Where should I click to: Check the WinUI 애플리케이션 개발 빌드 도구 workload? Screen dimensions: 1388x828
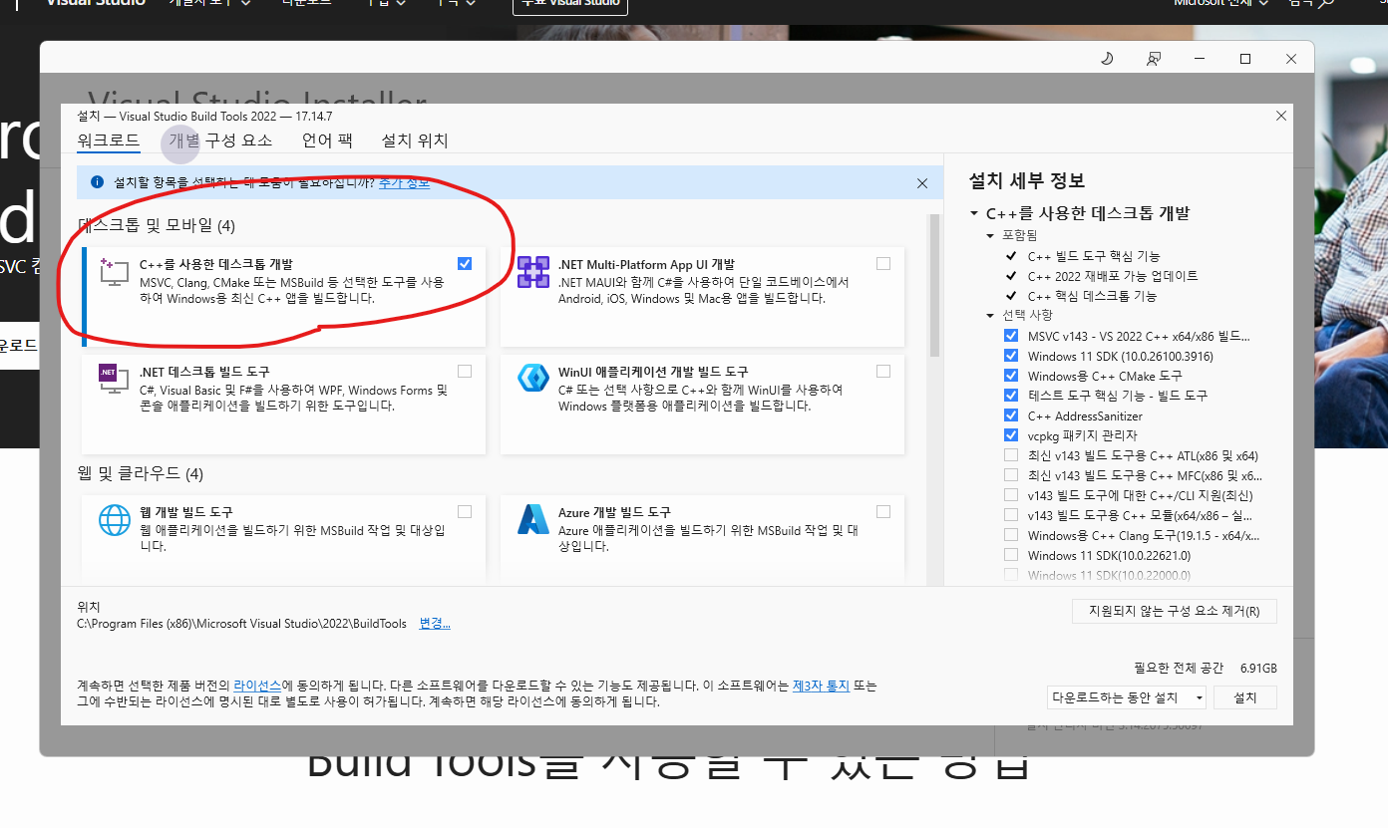883,372
